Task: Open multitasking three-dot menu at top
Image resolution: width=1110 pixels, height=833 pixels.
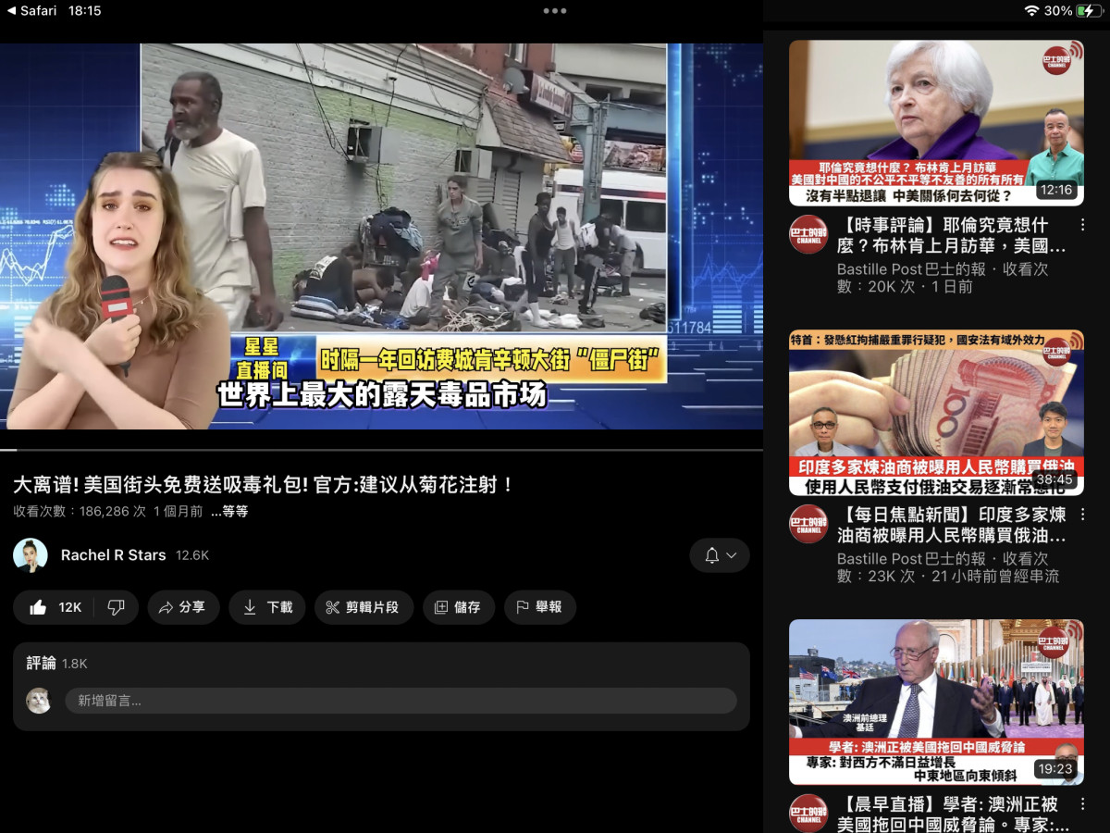Action: 555,11
